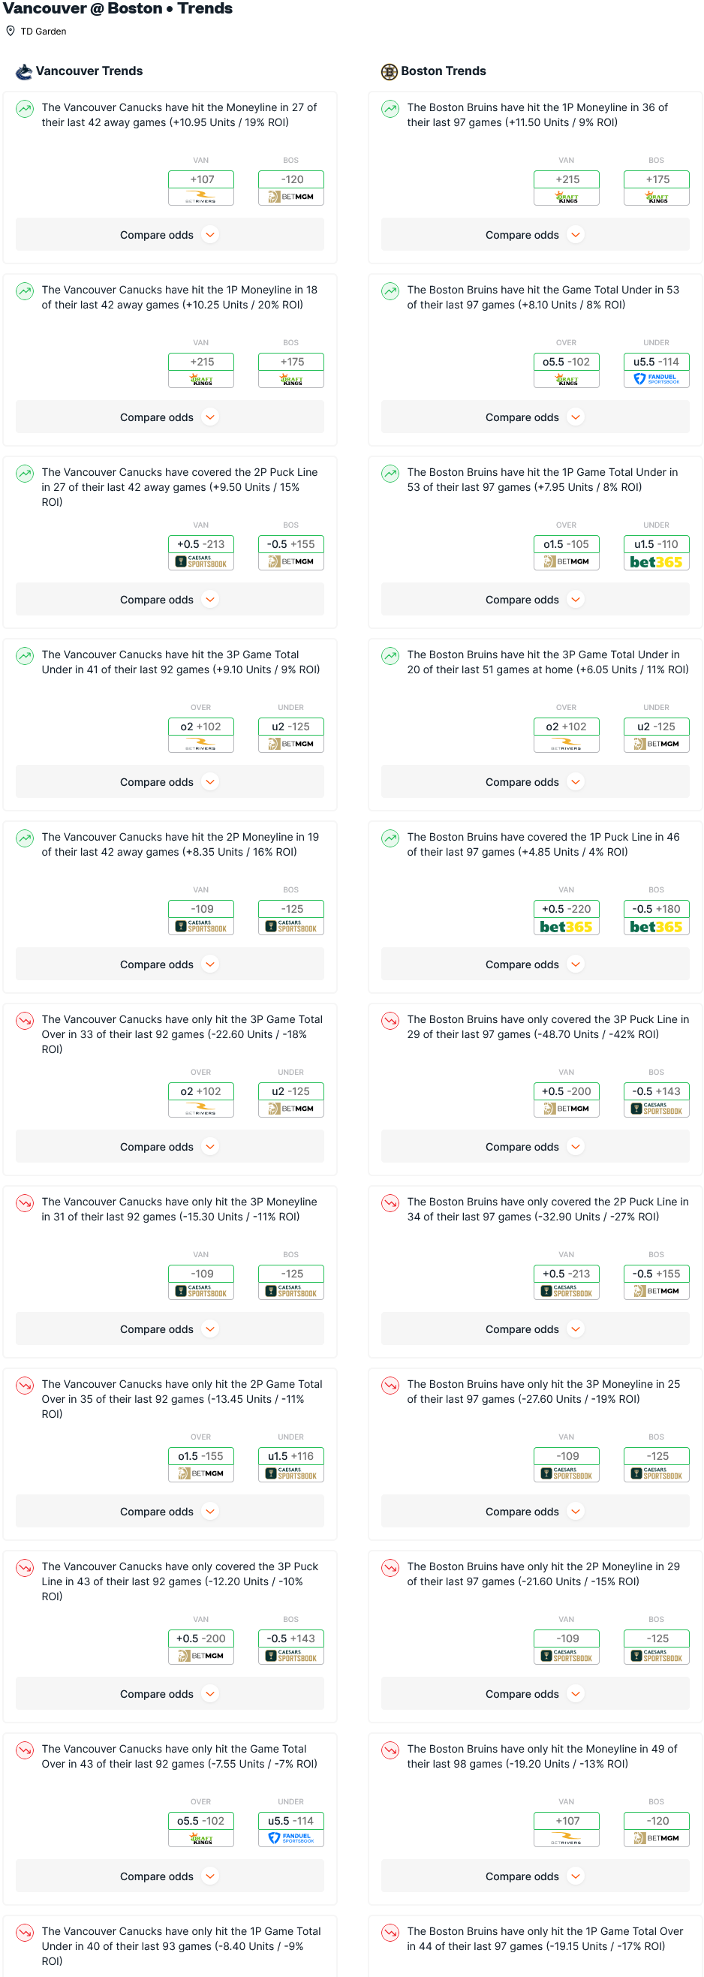Screen dimensions: 704x1977
Task: Click the Vancouver Canucks logo icon
Action: coord(24,71)
